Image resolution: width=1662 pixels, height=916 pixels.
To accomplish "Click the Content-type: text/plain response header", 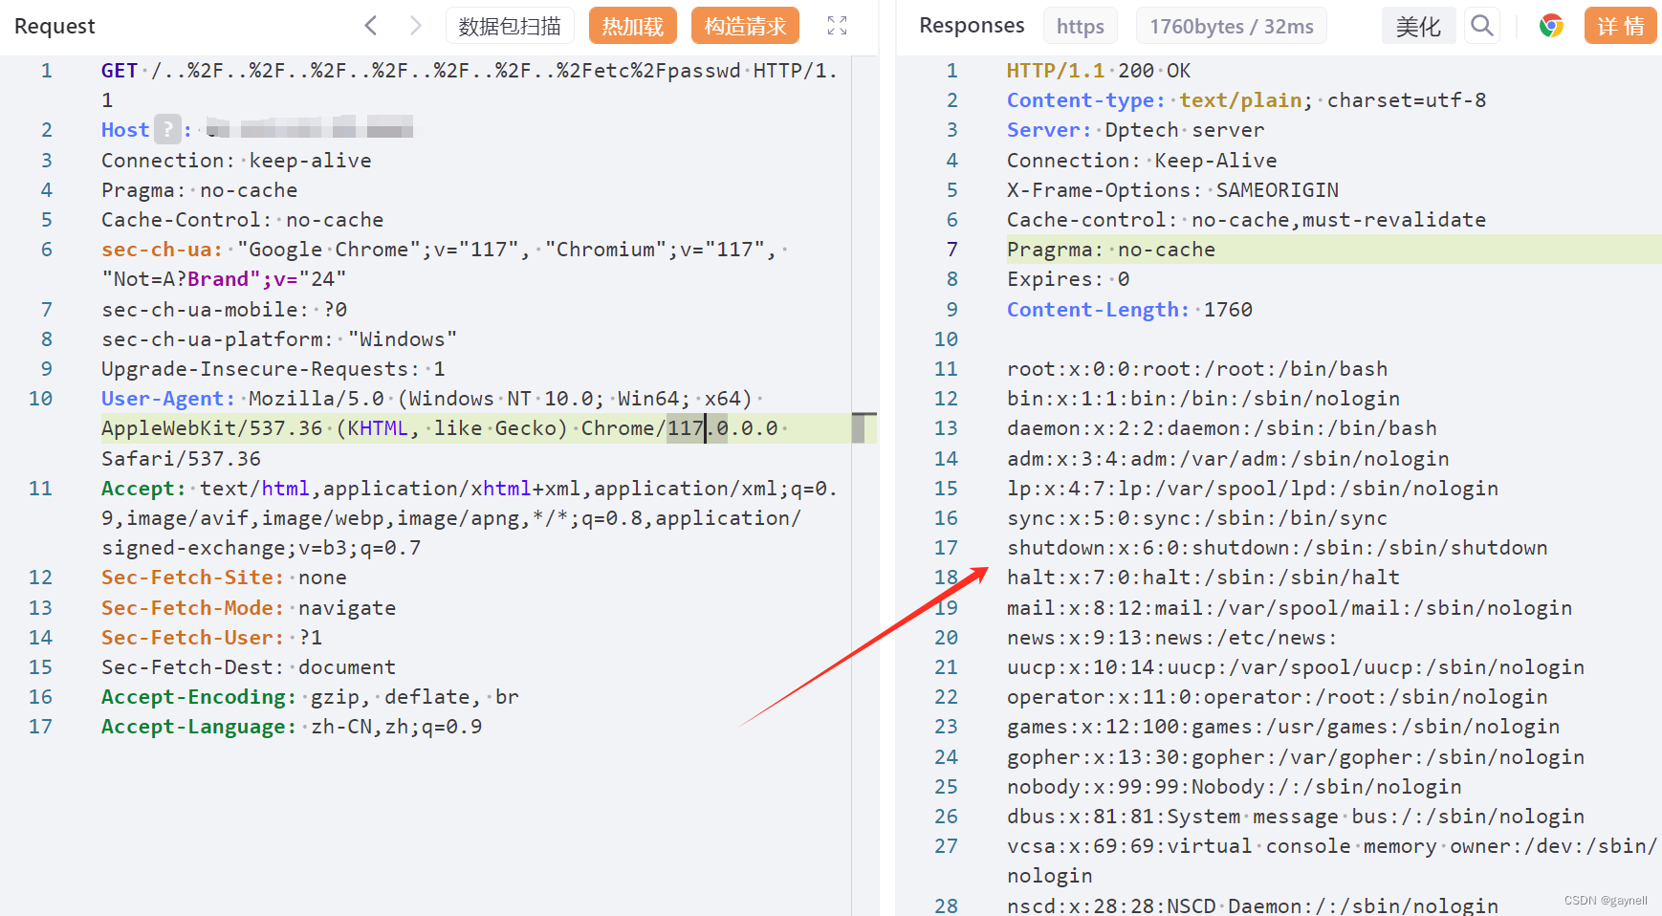I will [x=1246, y=99].
